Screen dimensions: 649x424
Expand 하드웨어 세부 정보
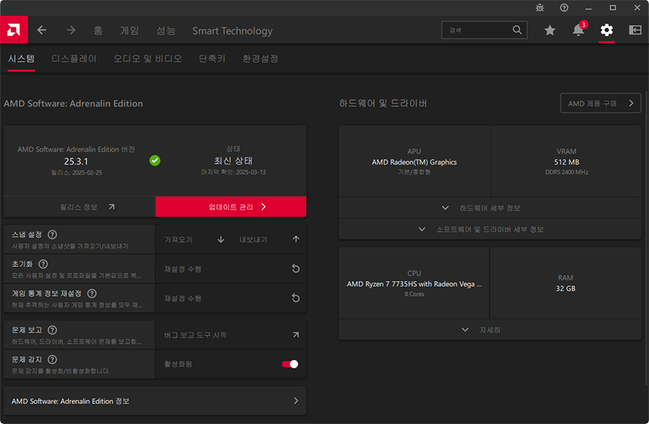click(x=490, y=208)
